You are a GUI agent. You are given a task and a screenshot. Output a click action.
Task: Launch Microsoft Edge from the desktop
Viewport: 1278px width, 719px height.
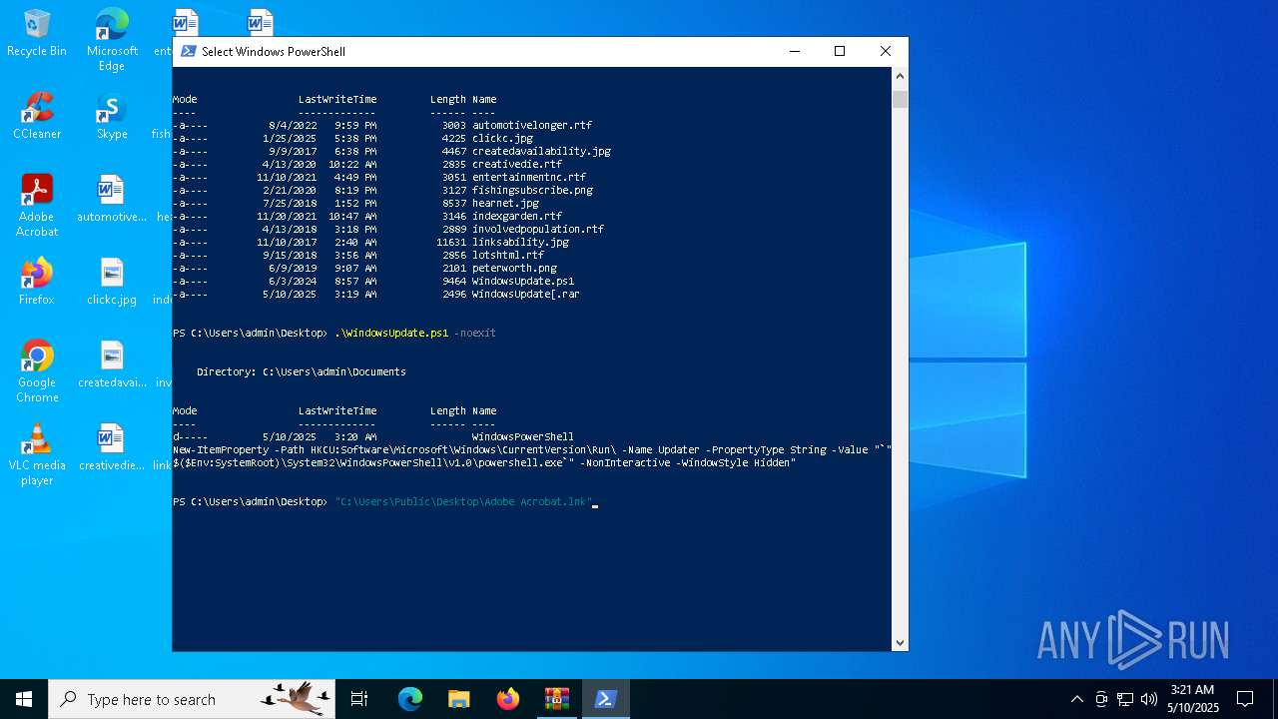pos(112,40)
